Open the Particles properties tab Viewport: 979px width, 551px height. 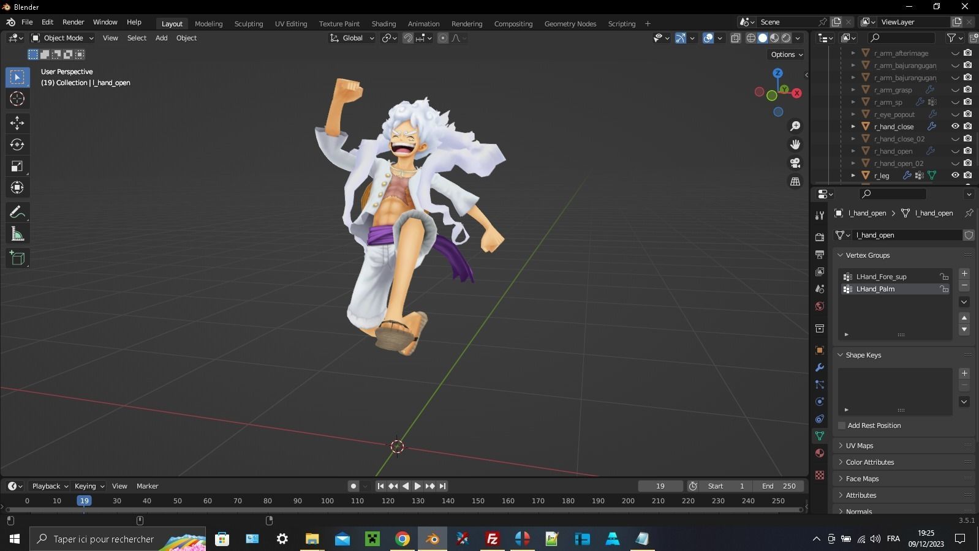(820, 384)
